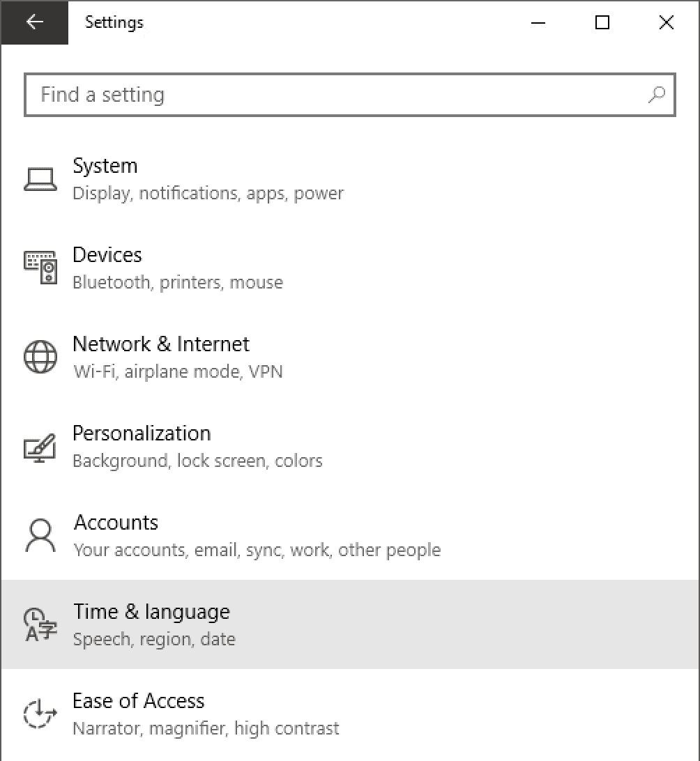Image resolution: width=700 pixels, height=761 pixels.
Task: Open the System laptop icon
Action: click(x=40, y=179)
